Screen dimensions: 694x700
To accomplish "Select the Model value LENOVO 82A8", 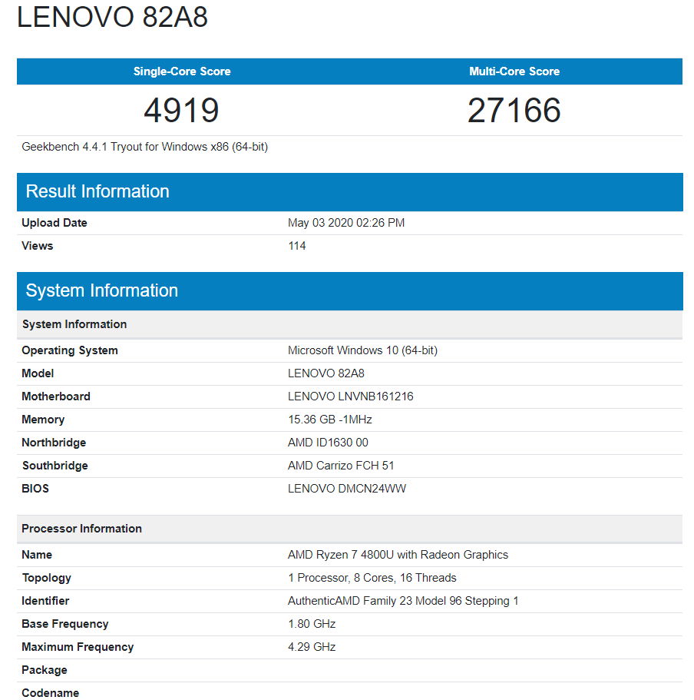I will 326,373.
